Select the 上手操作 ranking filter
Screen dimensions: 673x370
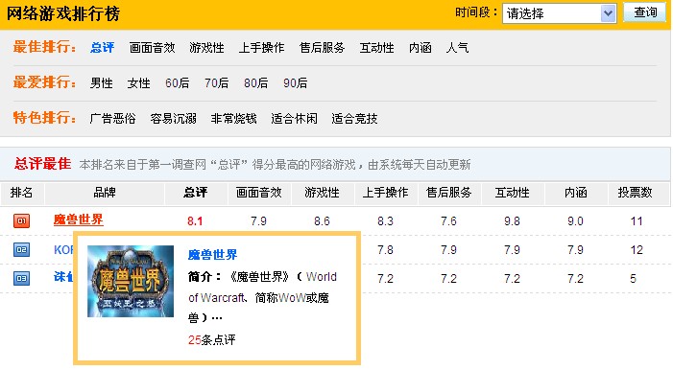click(261, 47)
